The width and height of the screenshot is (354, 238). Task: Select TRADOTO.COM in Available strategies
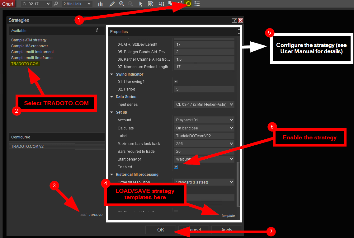click(x=25, y=64)
